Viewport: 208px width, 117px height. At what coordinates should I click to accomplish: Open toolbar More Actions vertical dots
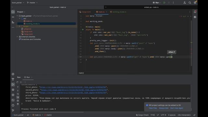[173, 3]
